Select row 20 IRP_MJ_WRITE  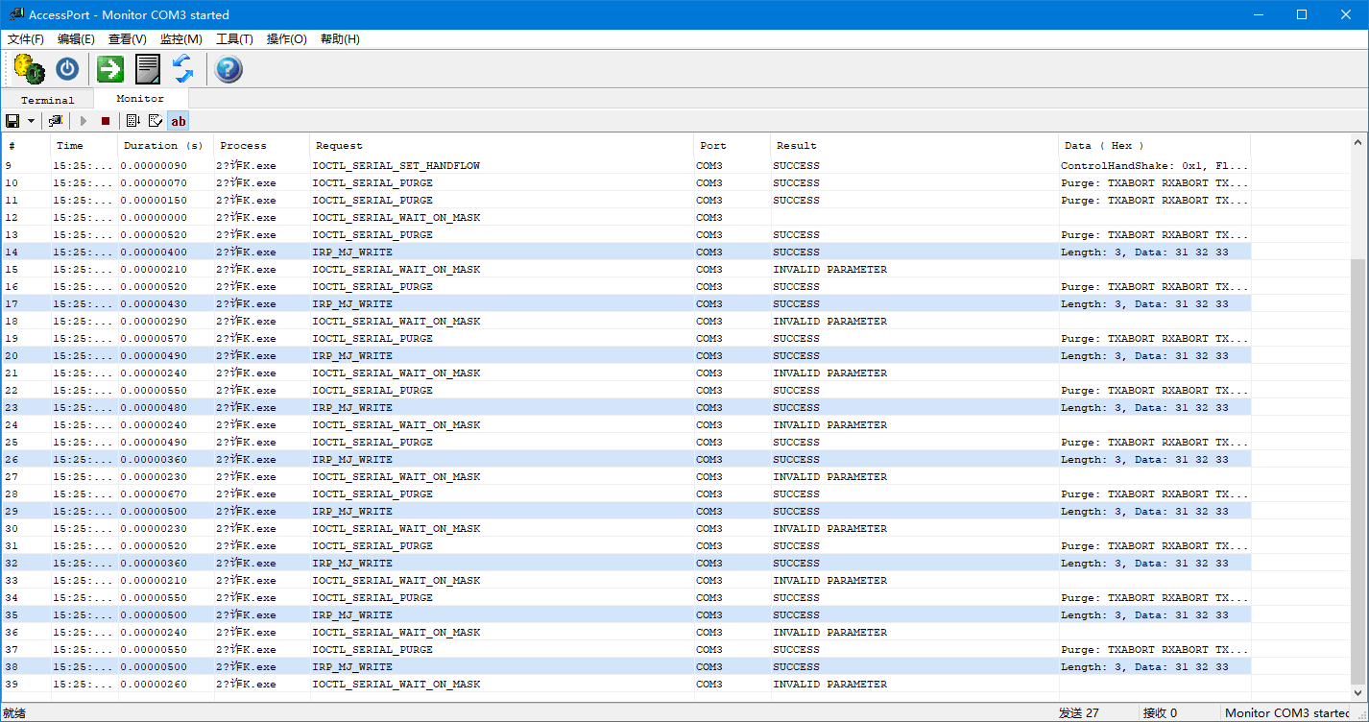point(626,356)
